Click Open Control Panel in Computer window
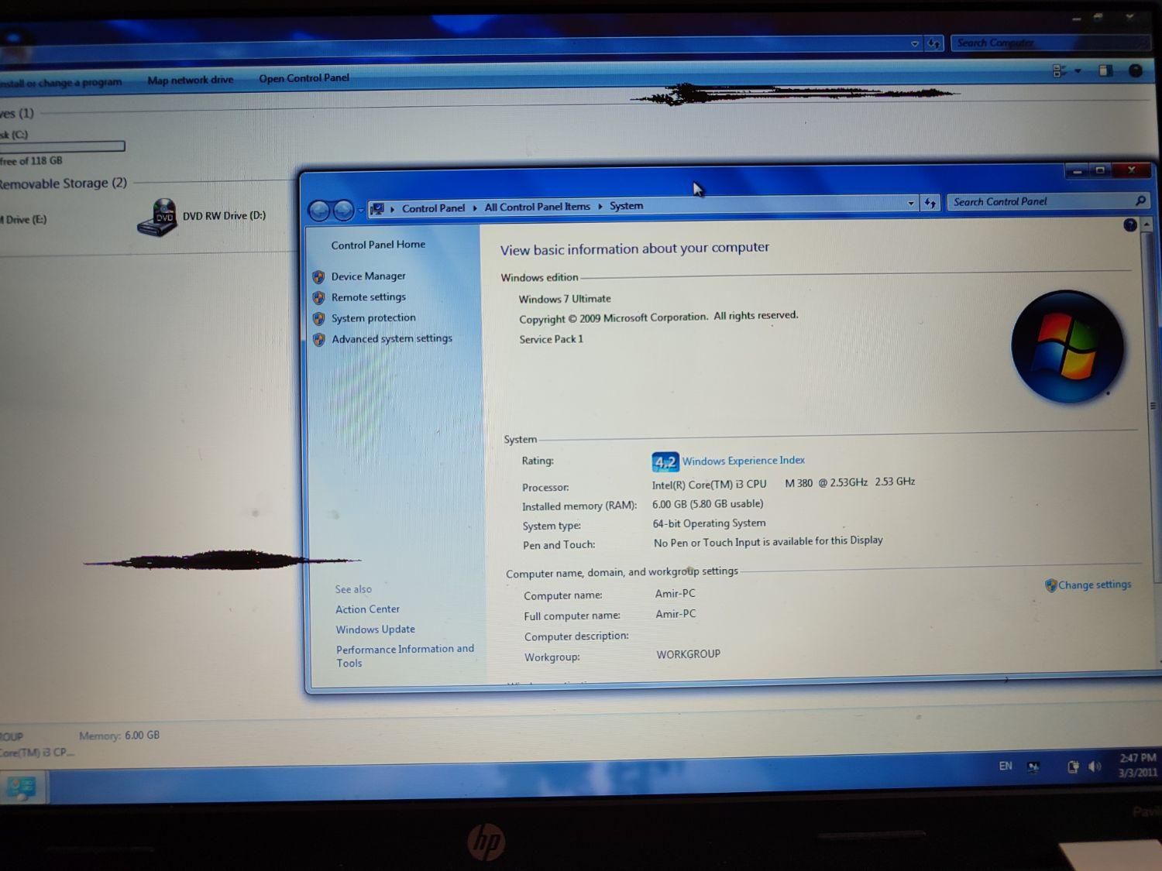 click(304, 78)
